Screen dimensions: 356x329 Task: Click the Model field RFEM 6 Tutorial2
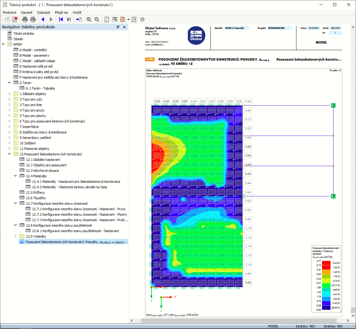(237, 28)
